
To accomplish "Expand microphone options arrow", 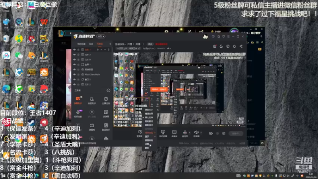I will coord(190,133).
